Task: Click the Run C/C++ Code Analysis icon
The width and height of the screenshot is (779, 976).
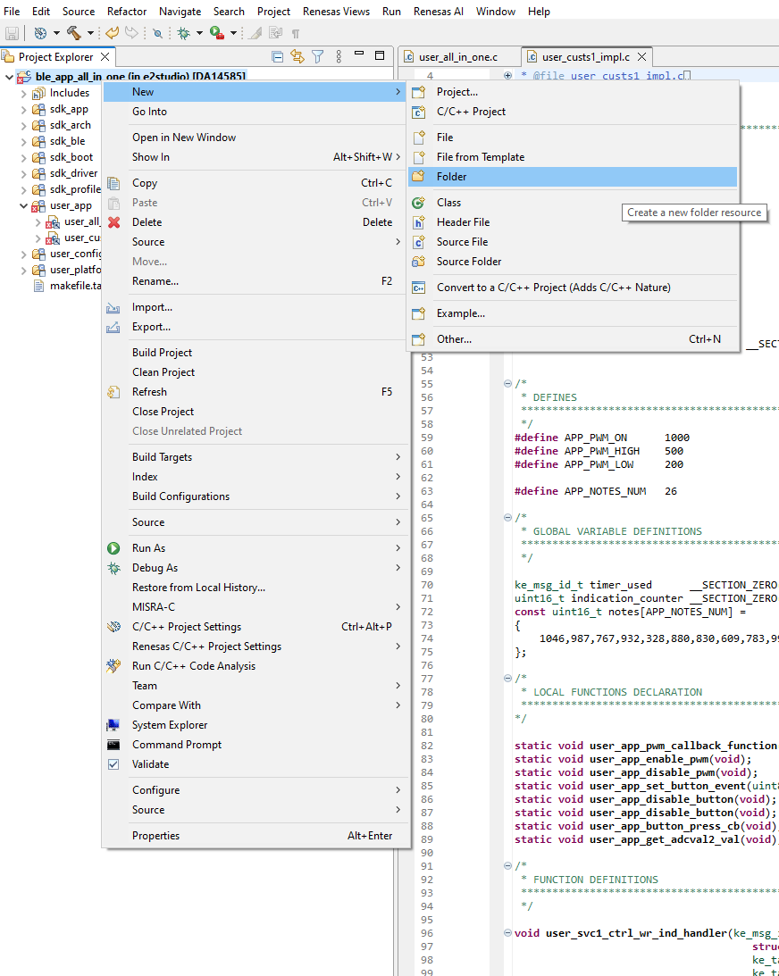Action: click(x=113, y=666)
